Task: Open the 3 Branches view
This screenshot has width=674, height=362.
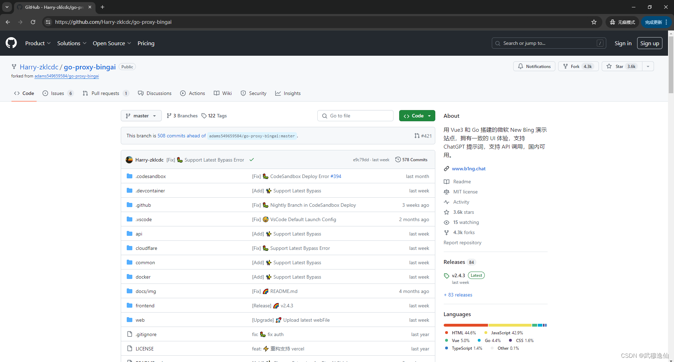Action: [x=182, y=116]
